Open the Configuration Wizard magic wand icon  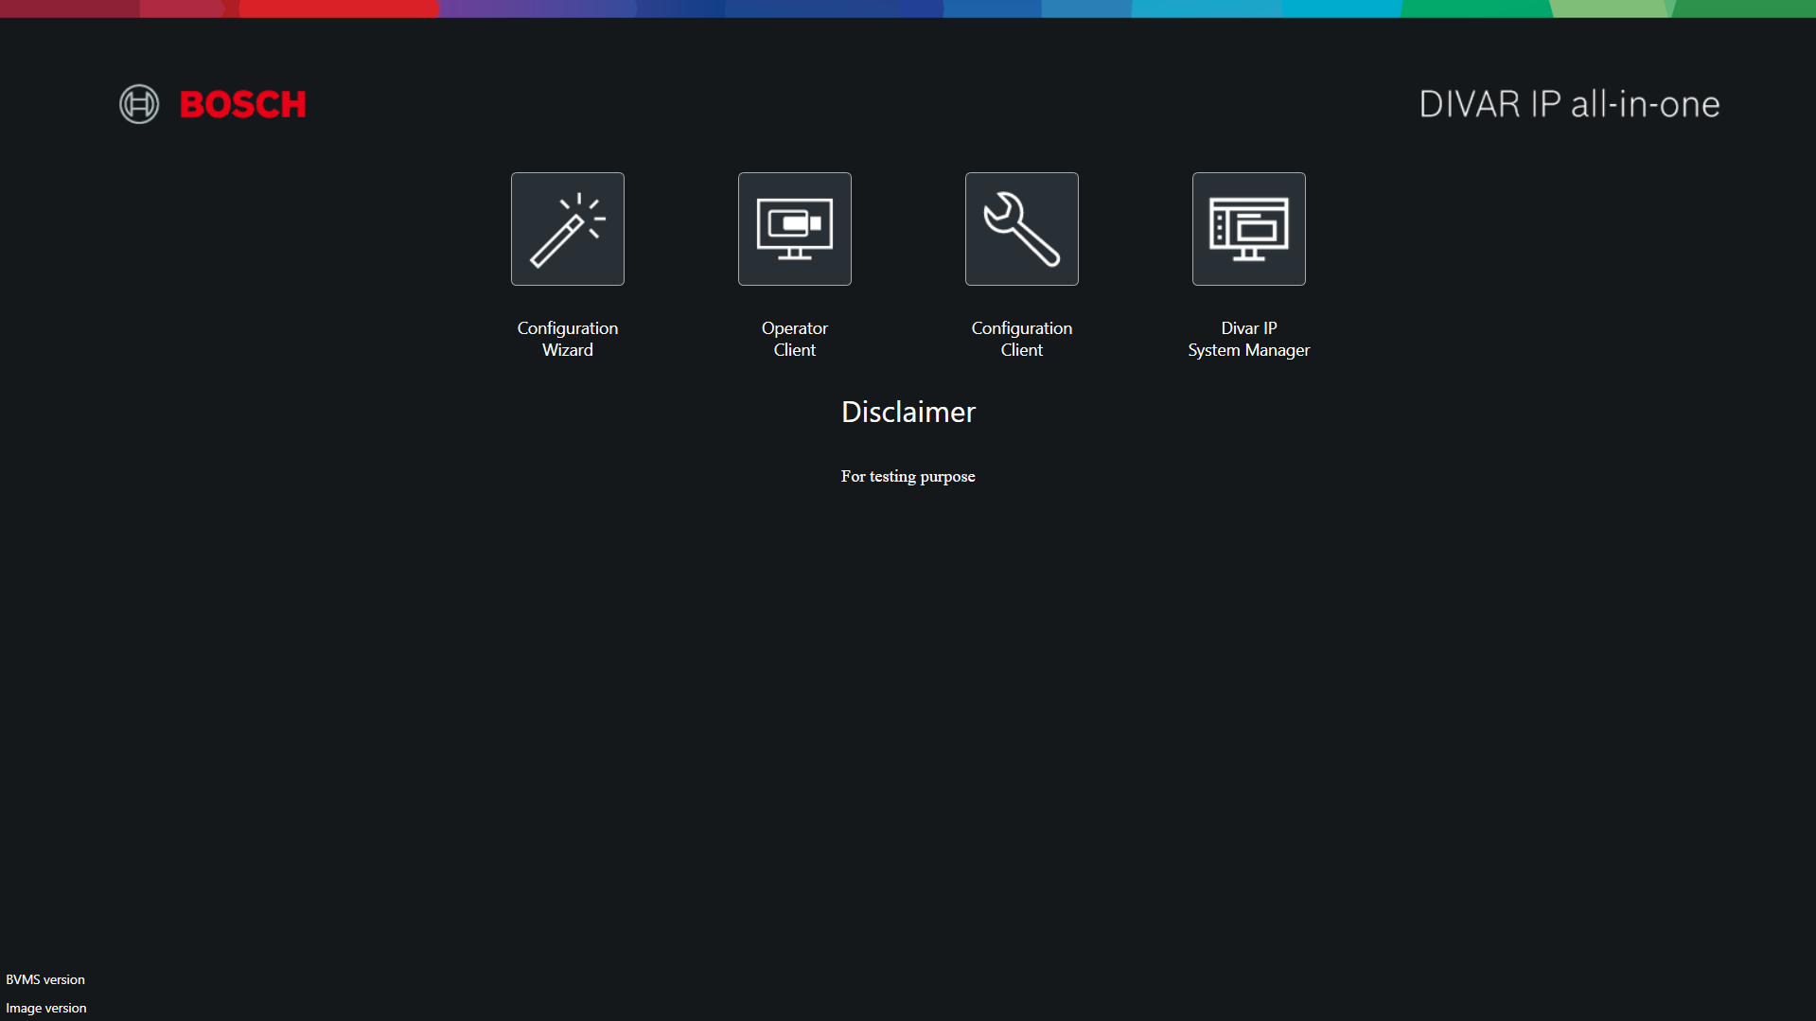pos(568,229)
